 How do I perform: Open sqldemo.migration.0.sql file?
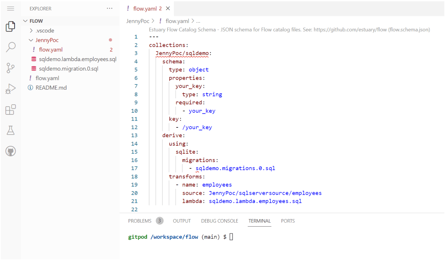click(x=69, y=69)
